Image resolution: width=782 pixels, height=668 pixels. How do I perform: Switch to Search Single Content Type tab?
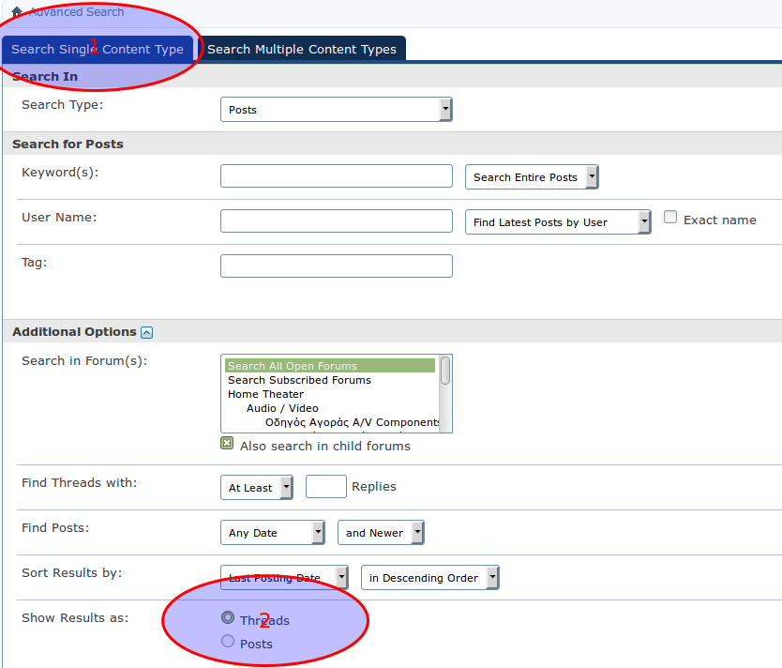click(98, 50)
